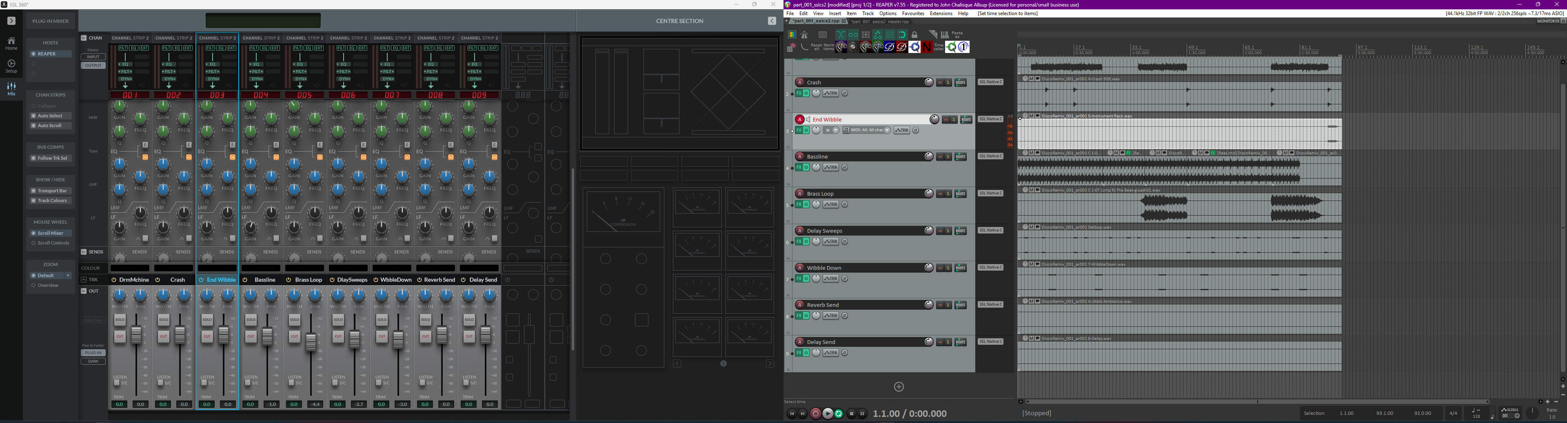The image size is (1567, 423).
Task: Click the ROUTE button on Reverb Send track
Action: (961, 305)
